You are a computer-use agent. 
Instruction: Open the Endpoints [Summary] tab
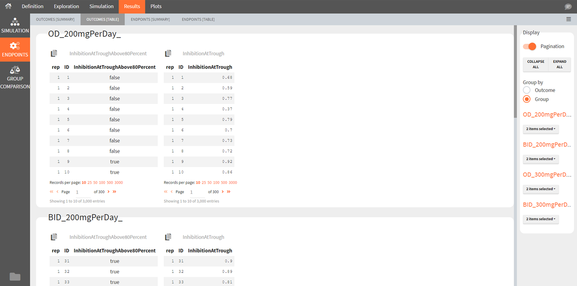[x=150, y=19]
